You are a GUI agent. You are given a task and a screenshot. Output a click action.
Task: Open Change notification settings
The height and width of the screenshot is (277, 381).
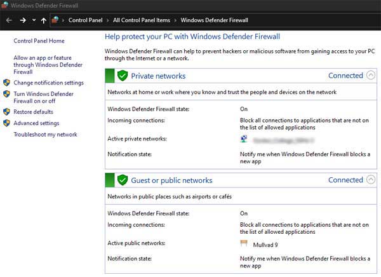click(48, 83)
